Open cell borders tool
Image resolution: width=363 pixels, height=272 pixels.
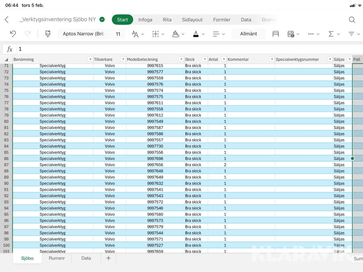[156, 34]
